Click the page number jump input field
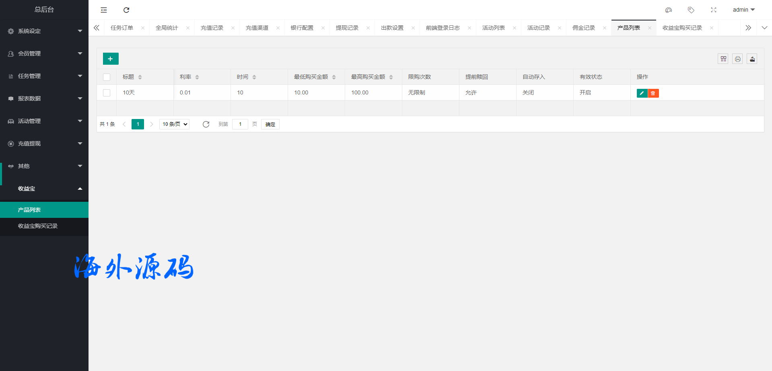Viewport: 772px width, 371px height. 240,124
